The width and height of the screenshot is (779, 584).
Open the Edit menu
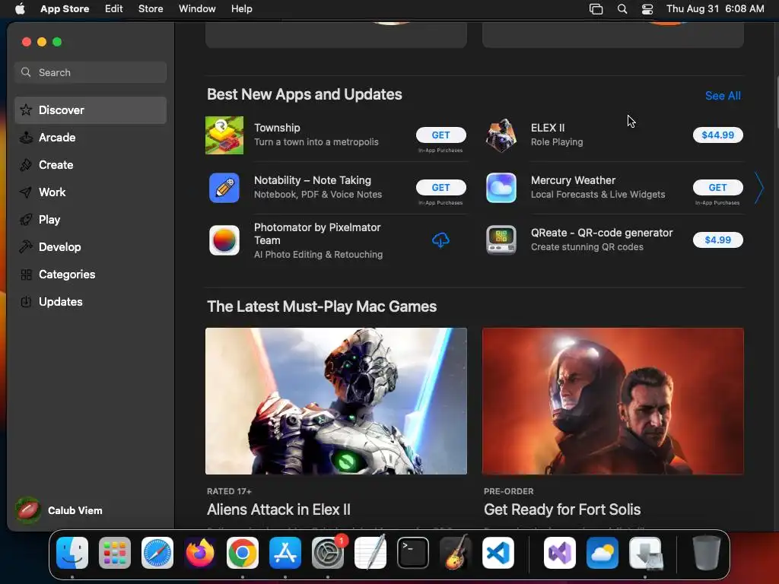[x=114, y=9]
